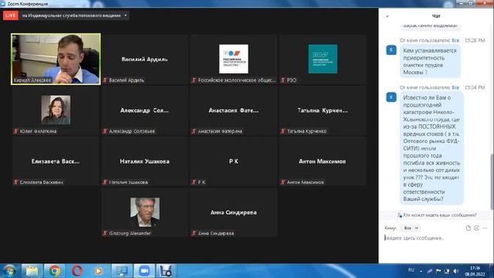Image resolution: width=494 pixels, height=278 pixels.
Task: Open the live stream title dropdown arrow
Action: (x=126, y=15)
